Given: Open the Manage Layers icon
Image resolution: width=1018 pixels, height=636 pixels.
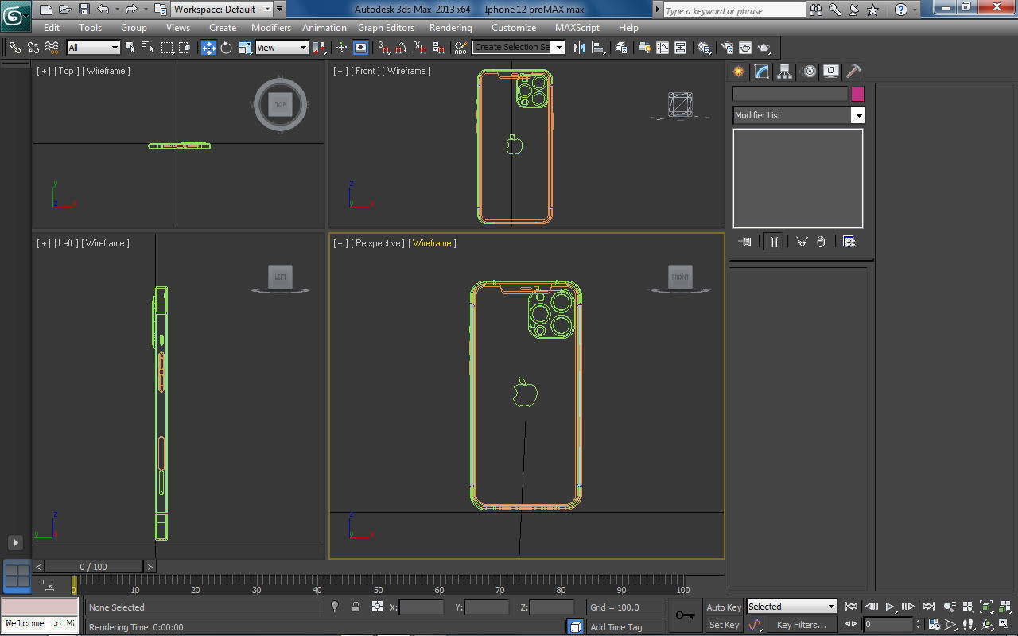Looking at the screenshot, I should 622,48.
